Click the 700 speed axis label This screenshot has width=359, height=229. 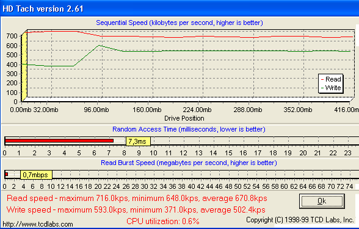point(12,36)
